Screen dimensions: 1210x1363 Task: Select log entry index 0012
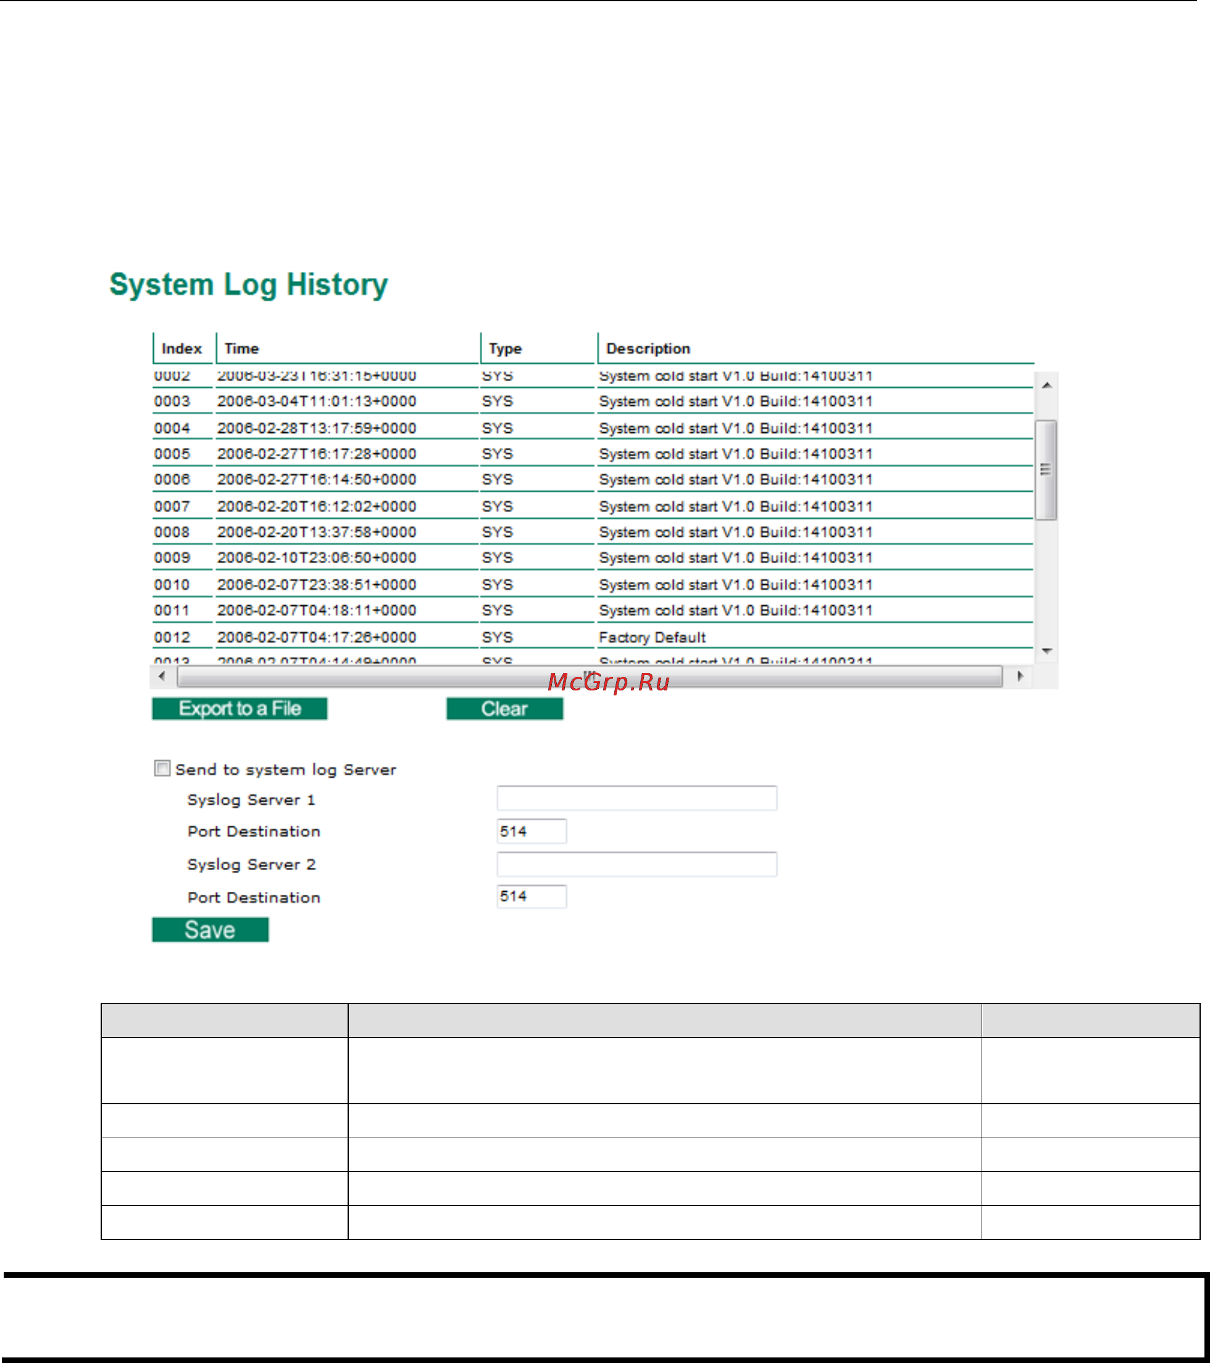(x=172, y=637)
